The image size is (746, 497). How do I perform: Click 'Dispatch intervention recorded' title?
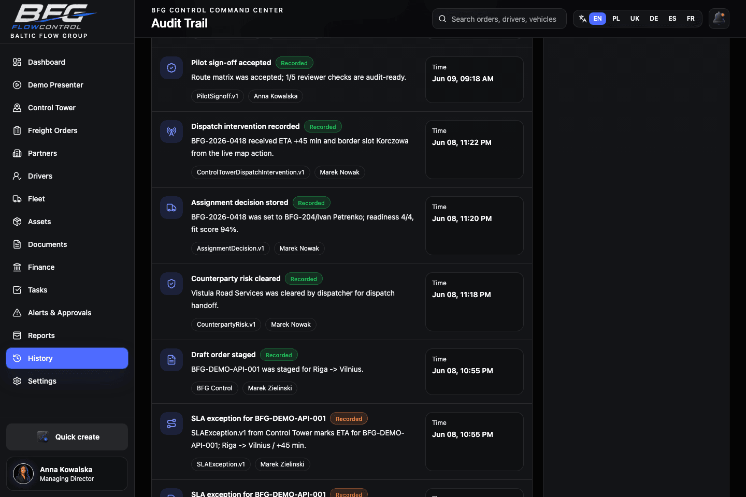pos(246,126)
